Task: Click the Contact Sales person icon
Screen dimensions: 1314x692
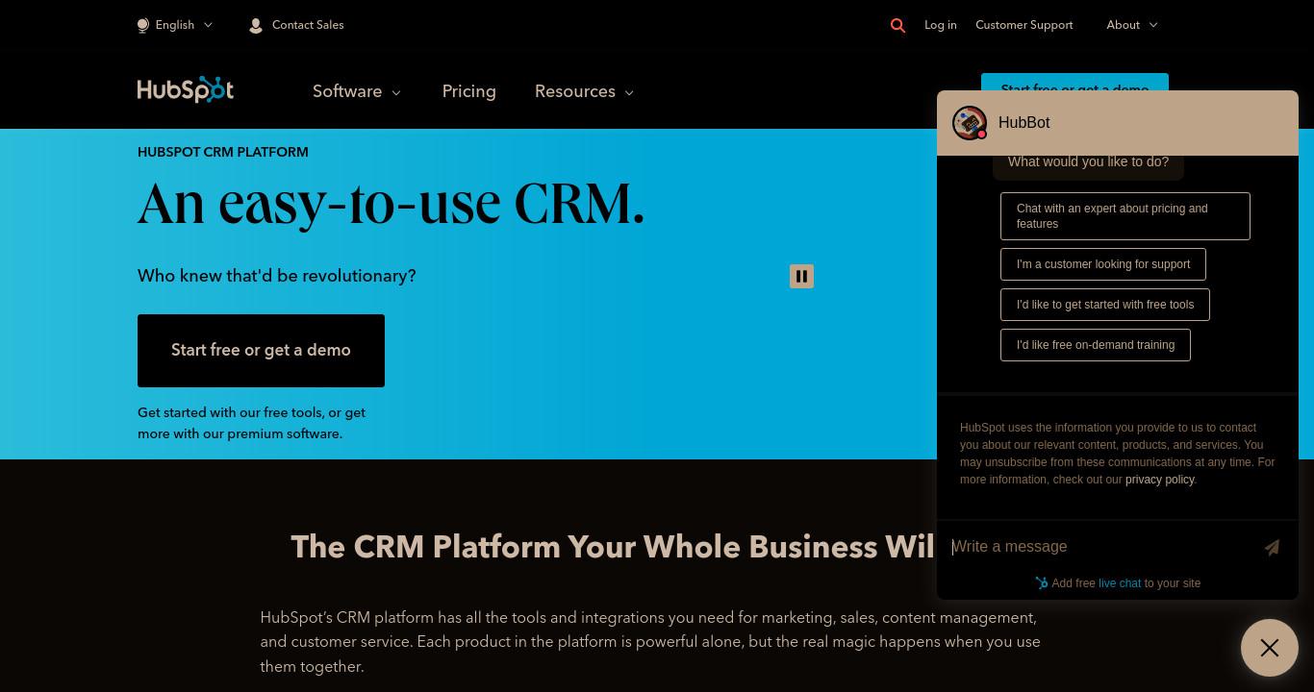Action: click(256, 26)
